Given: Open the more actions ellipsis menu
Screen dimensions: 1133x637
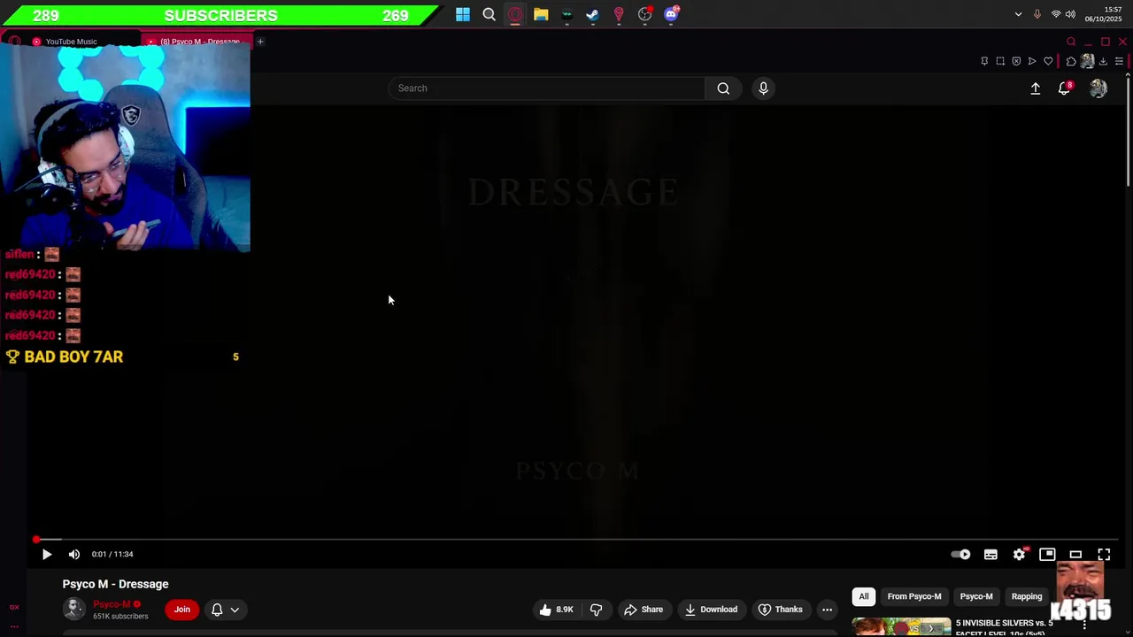Looking at the screenshot, I should pos(827,610).
